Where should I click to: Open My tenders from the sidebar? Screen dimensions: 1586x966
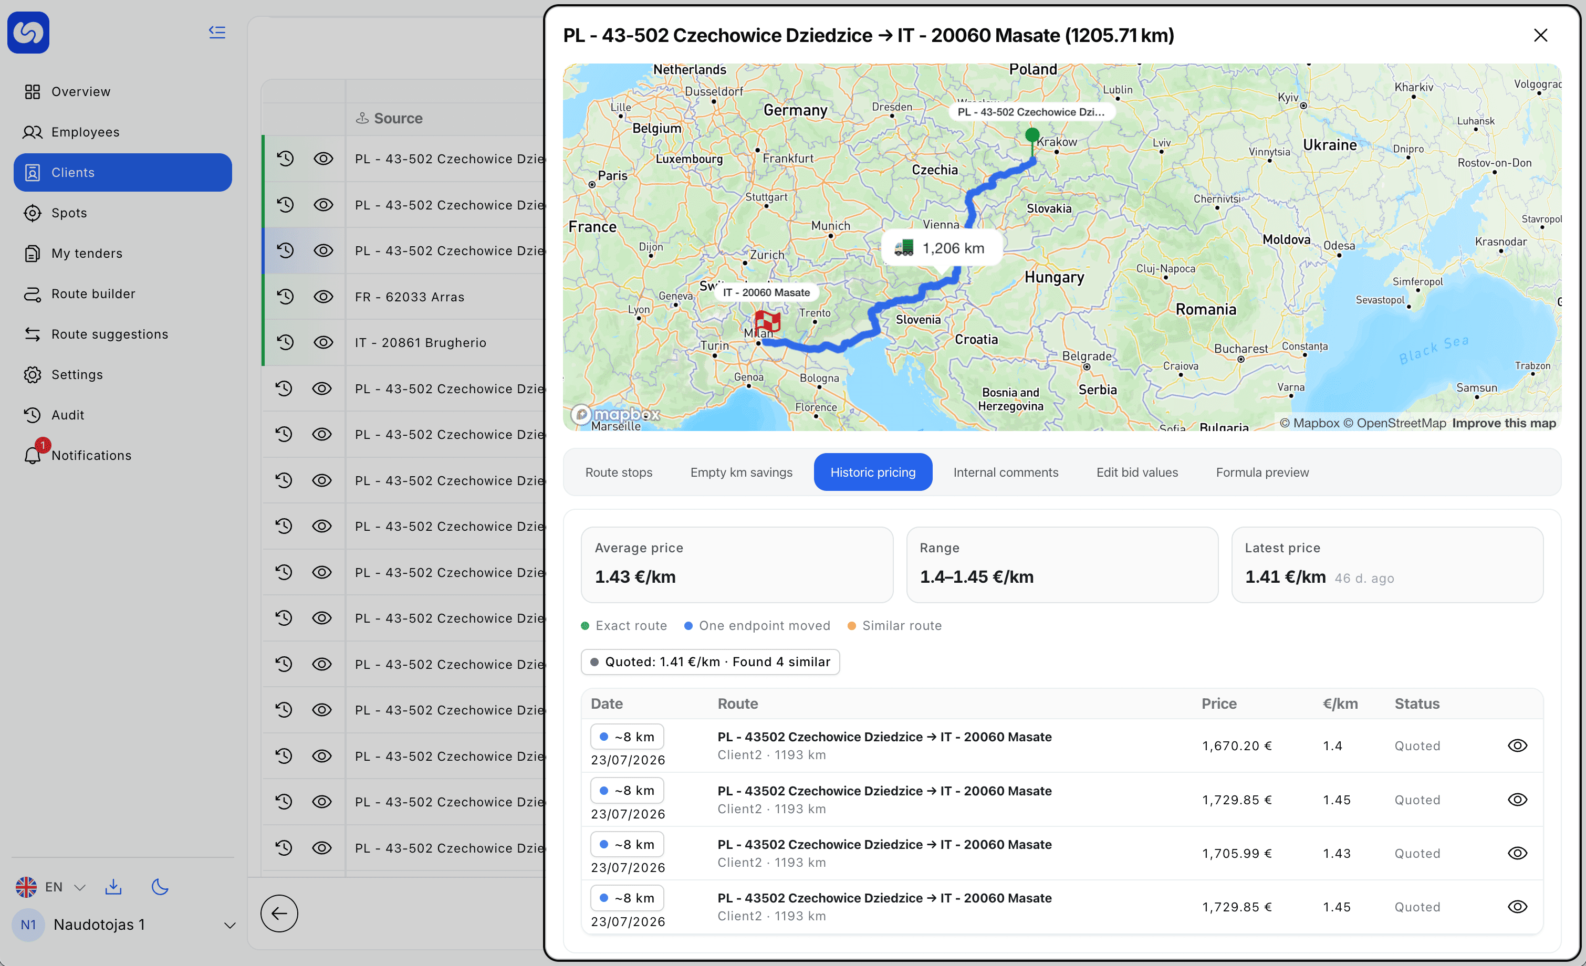click(122, 254)
